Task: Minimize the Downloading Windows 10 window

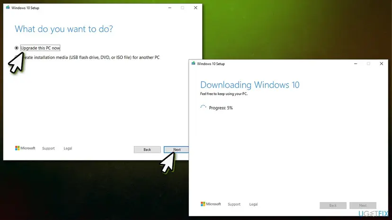Action: (356, 64)
